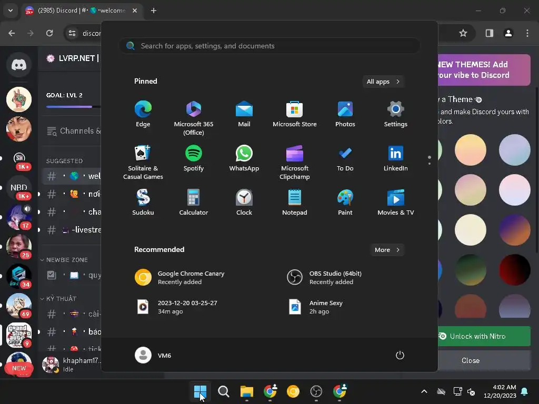Open More recommended items
Image resolution: width=539 pixels, height=404 pixels.
(387, 250)
